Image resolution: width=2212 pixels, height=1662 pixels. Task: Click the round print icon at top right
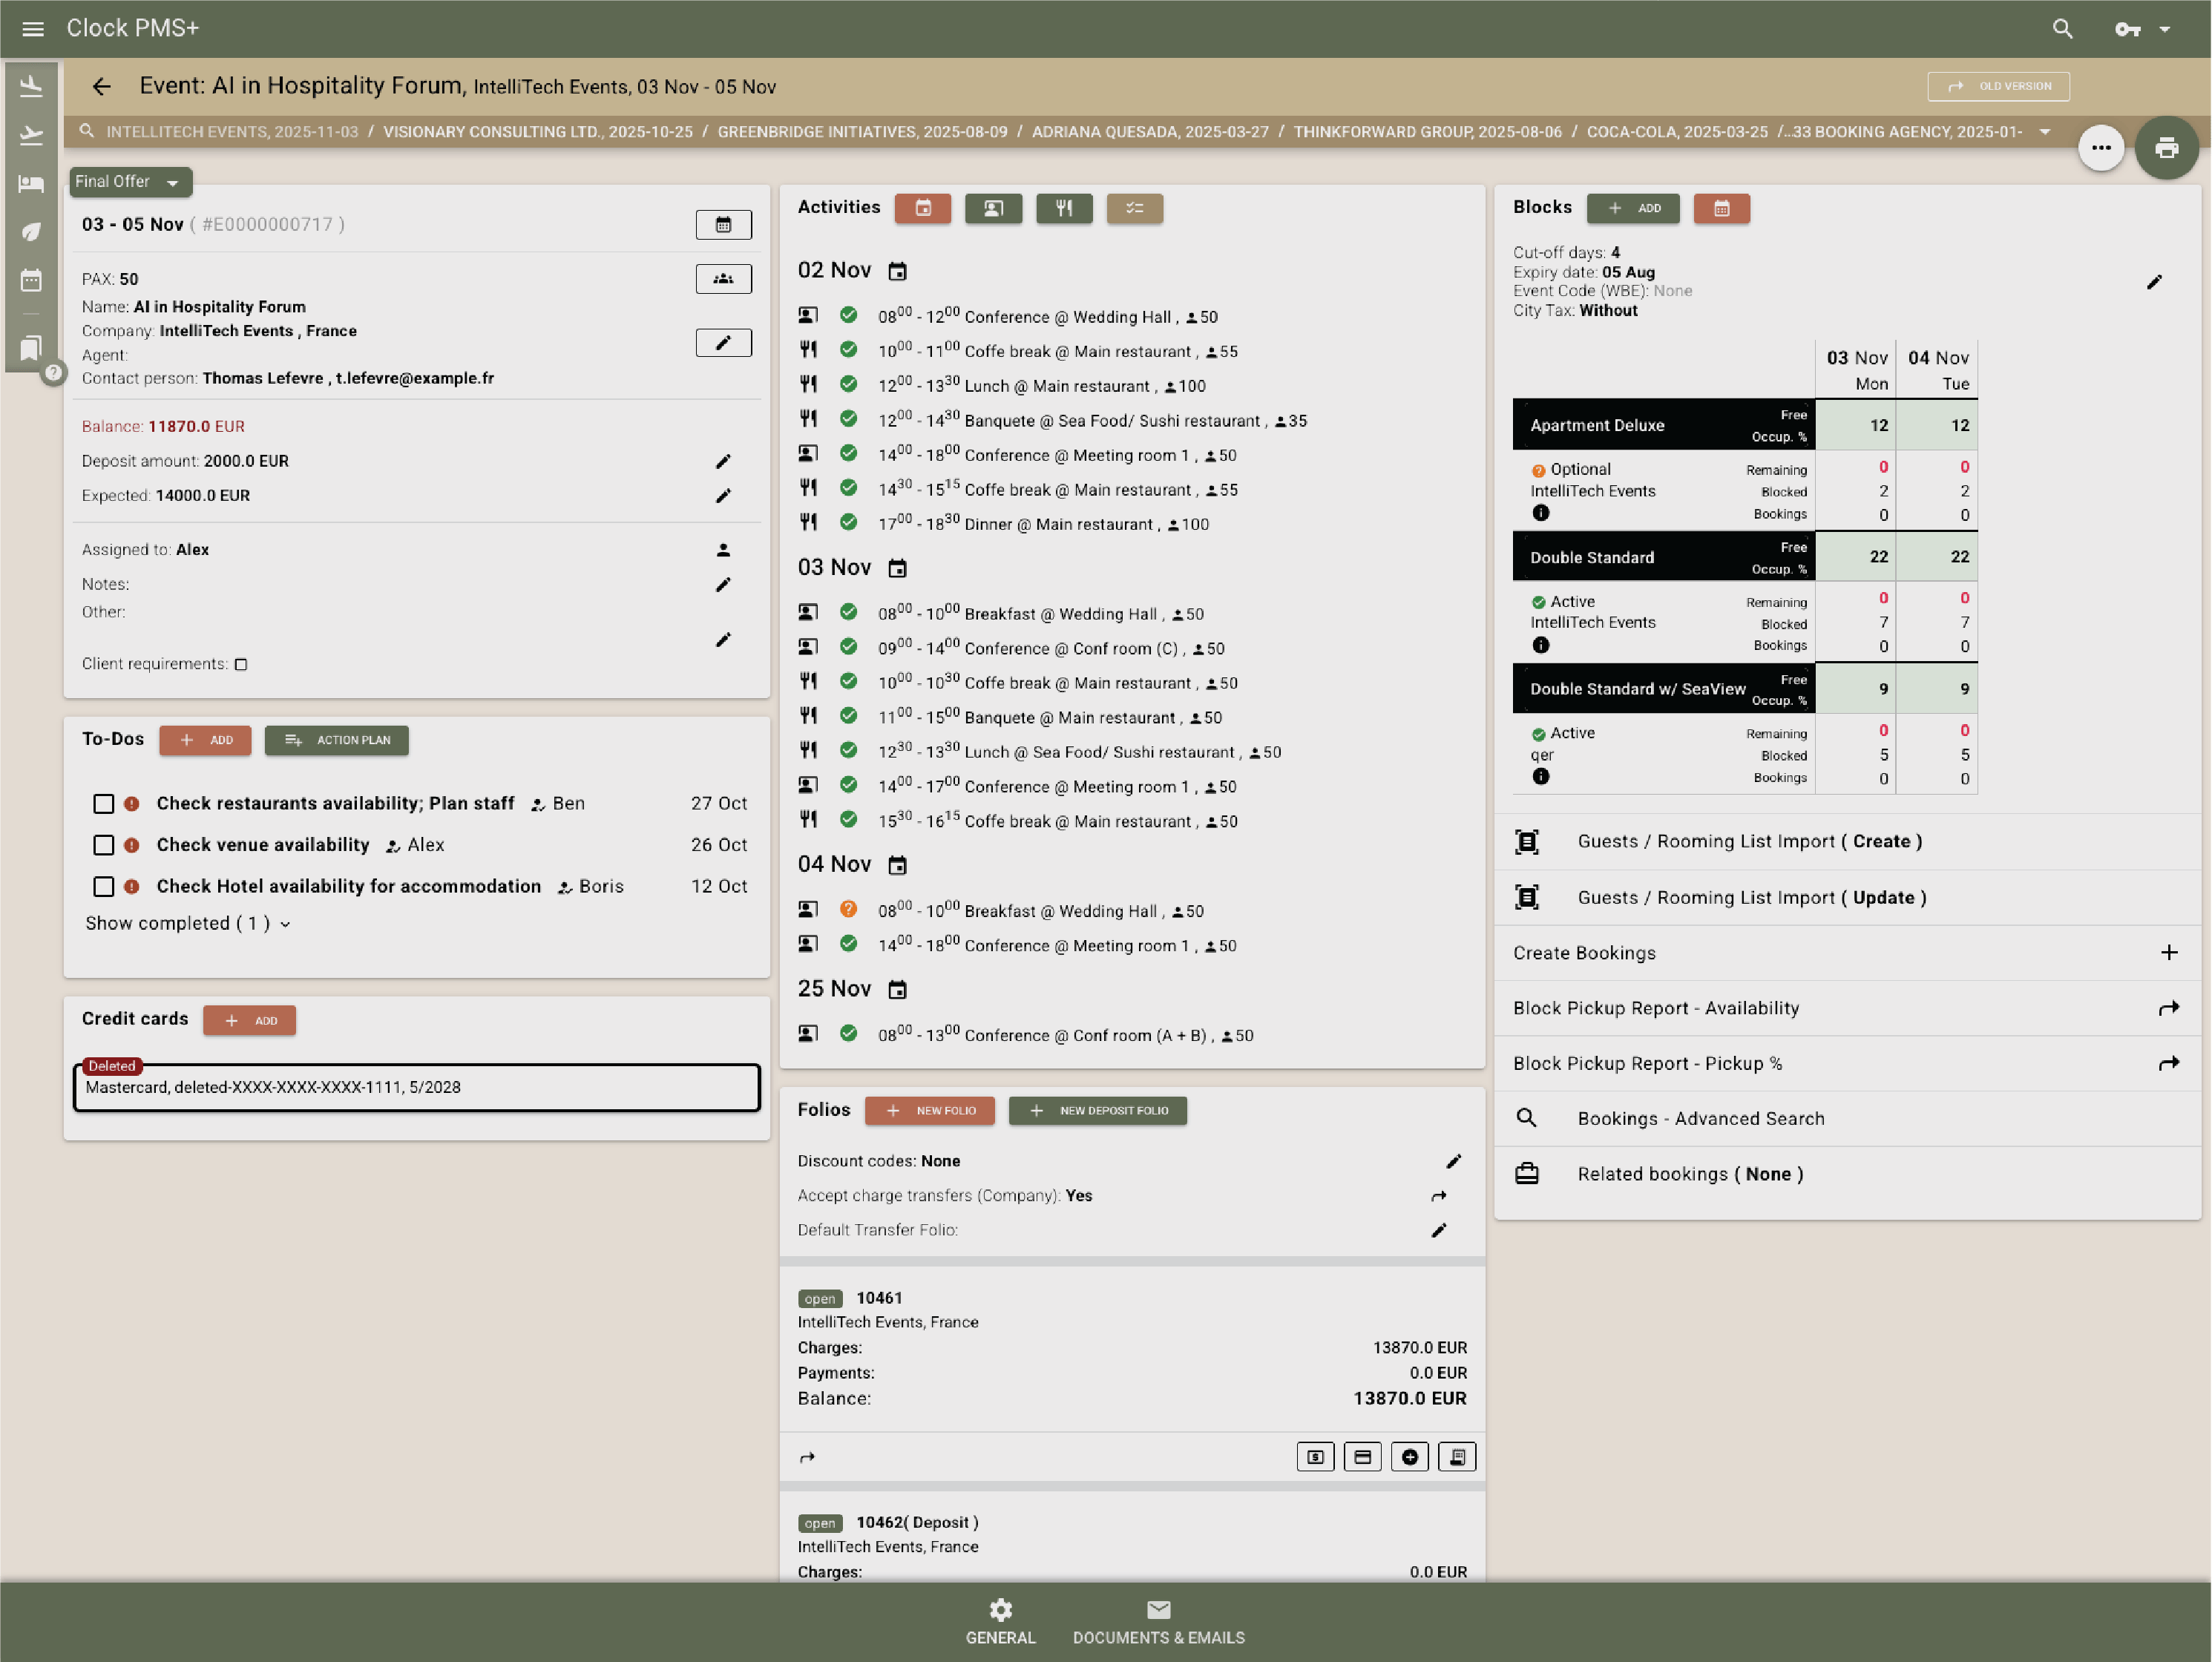point(2168,147)
